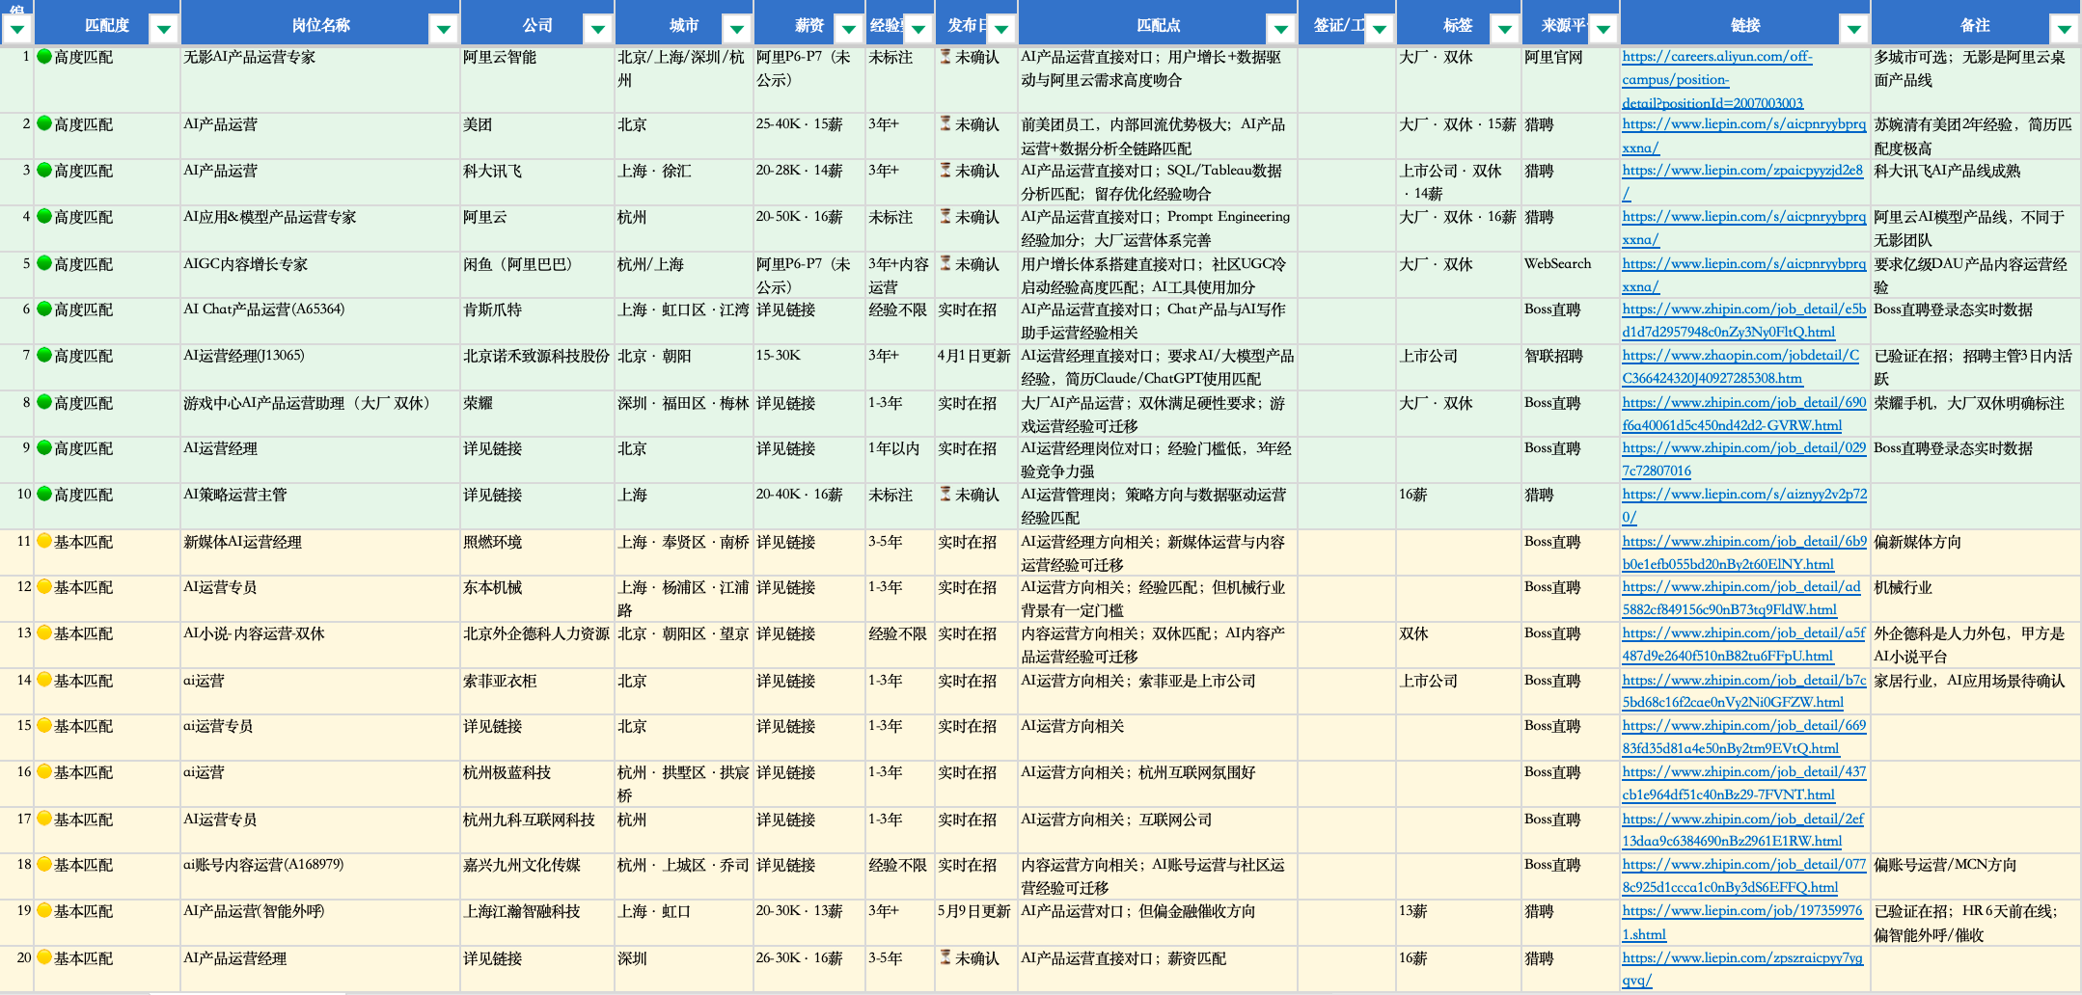2082x995 pixels.
Task: Open the 匹配点 column filter dropdown
Action: [1281, 30]
